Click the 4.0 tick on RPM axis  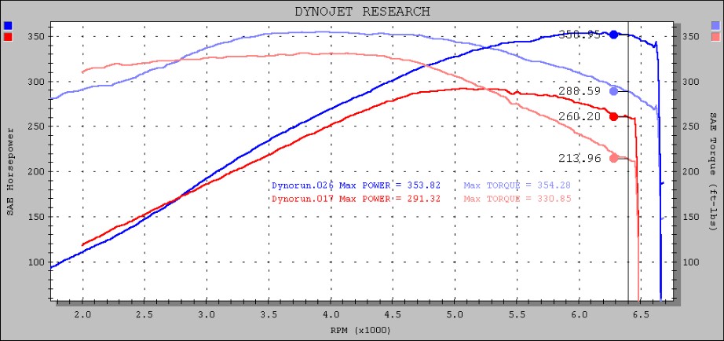click(331, 313)
